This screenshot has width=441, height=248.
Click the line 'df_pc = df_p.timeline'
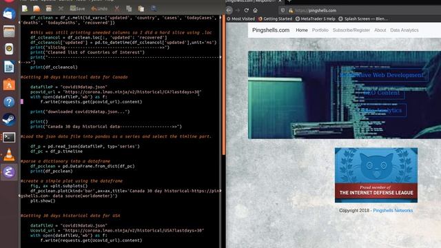click(57, 152)
